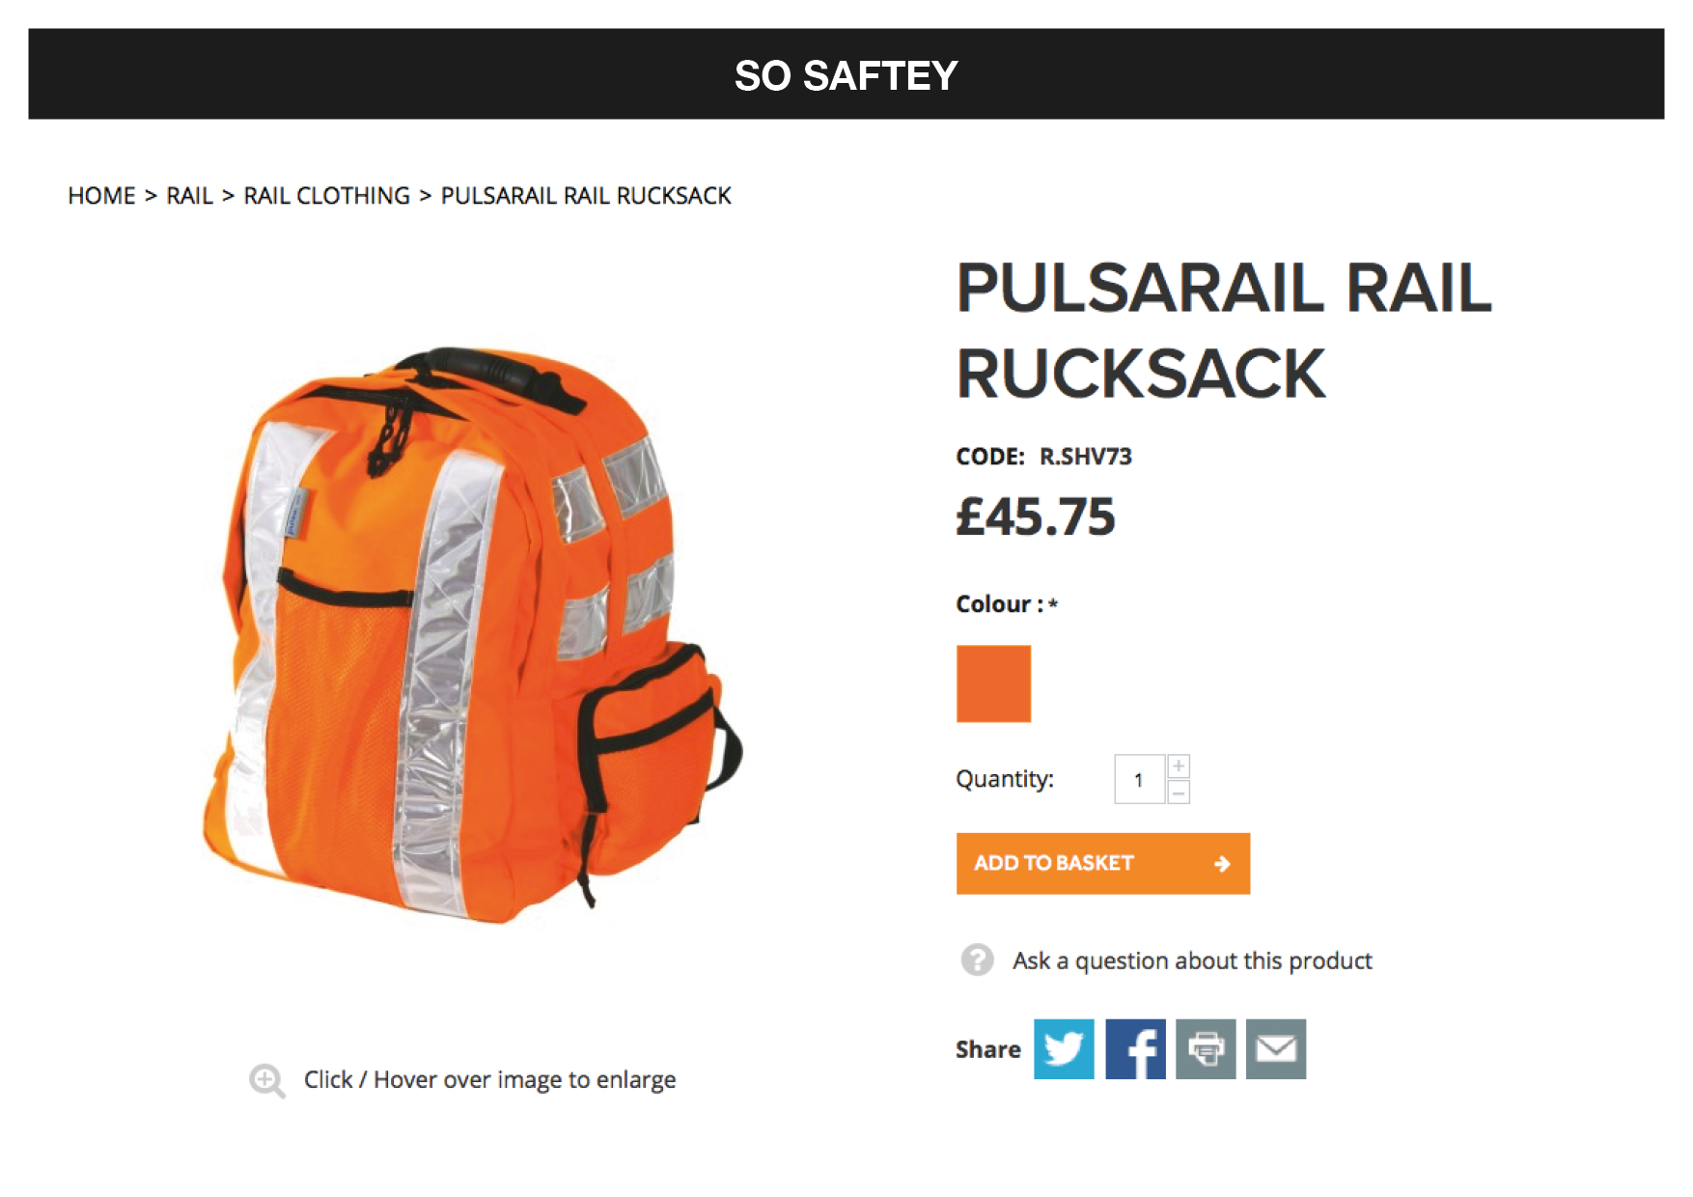Click the 'Hover over image to enlarge' text

pos(524,1079)
